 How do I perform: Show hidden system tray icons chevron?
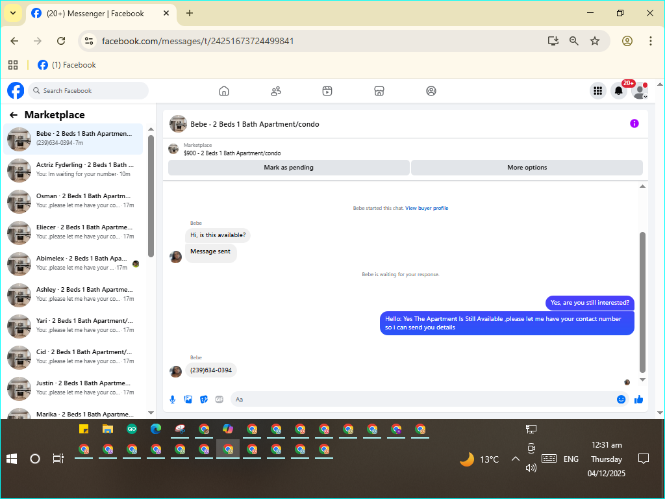pos(516,459)
